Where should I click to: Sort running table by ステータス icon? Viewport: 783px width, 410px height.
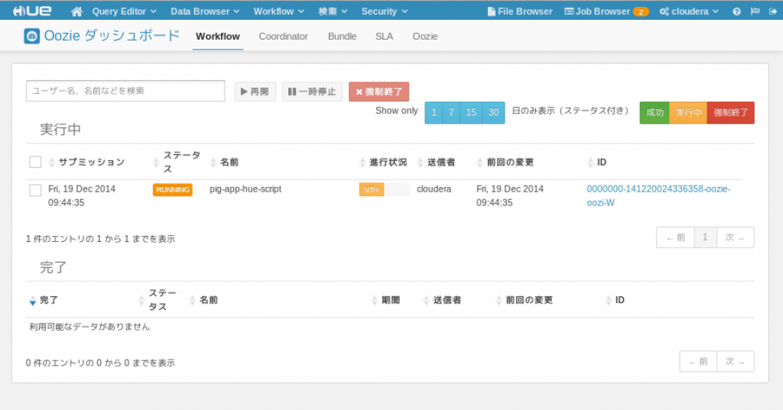(x=156, y=162)
